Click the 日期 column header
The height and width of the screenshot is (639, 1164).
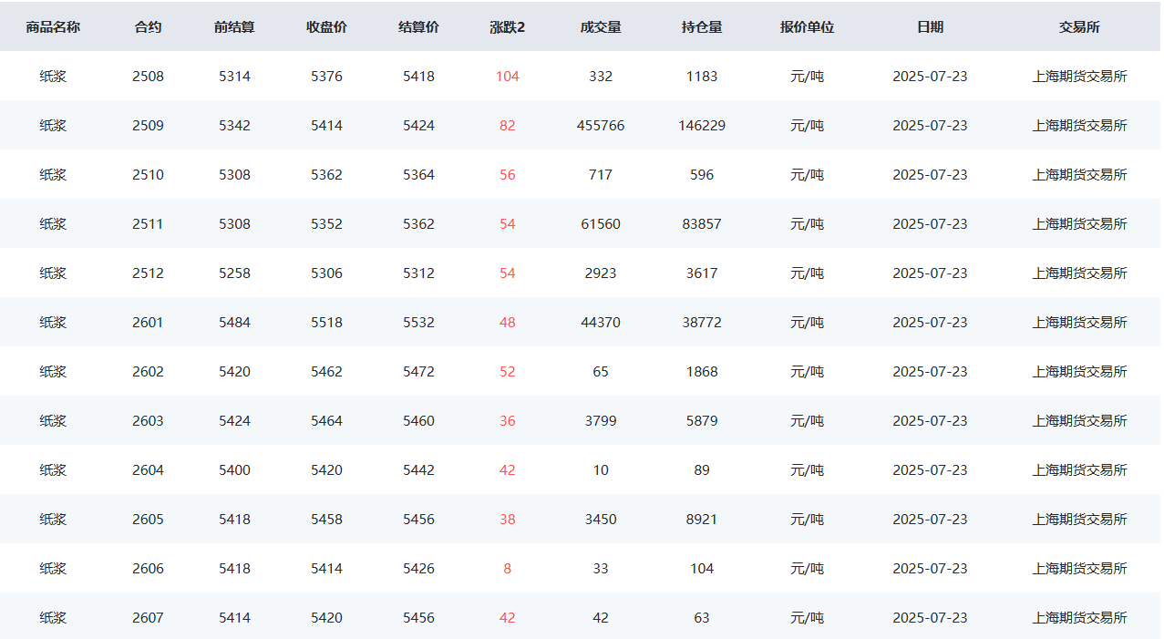tap(930, 27)
